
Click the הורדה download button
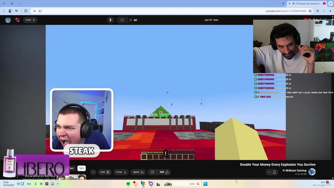[121, 172]
